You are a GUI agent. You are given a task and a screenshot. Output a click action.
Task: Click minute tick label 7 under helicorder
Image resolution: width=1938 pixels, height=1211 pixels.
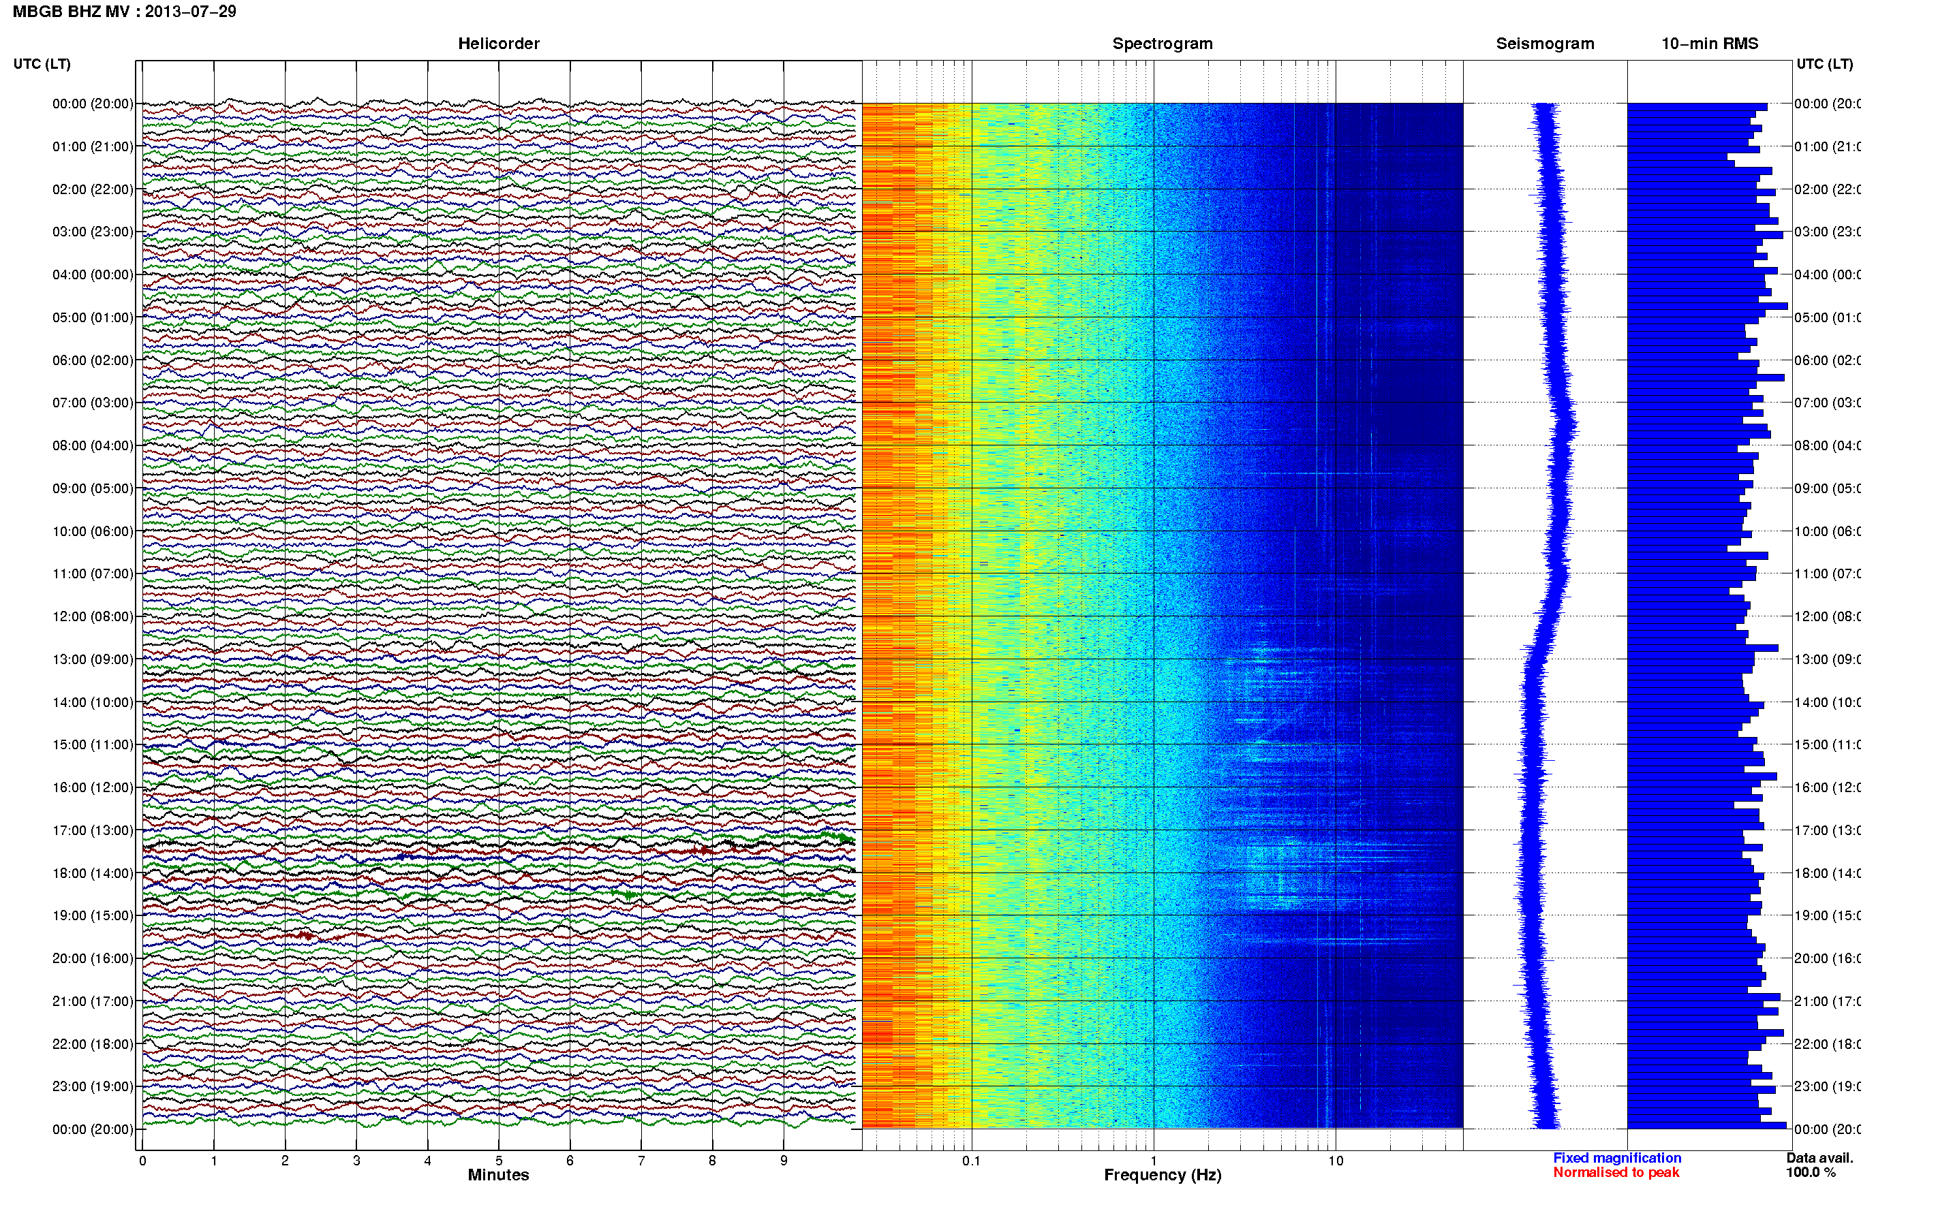(x=641, y=1161)
